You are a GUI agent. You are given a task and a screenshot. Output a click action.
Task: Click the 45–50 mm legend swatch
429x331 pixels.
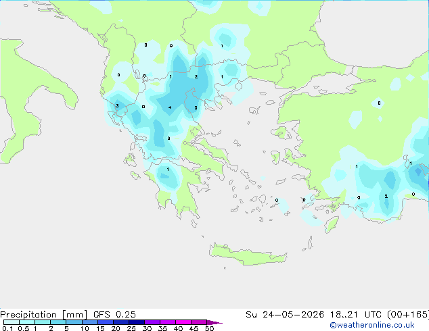[x=199, y=322]
